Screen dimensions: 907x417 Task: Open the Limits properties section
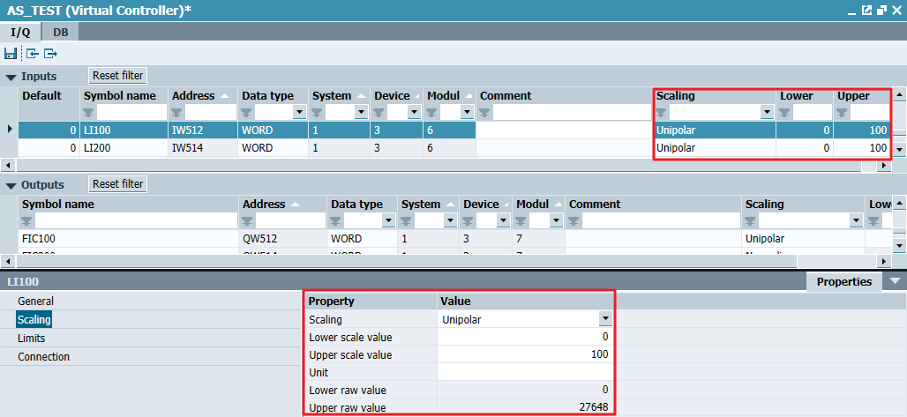[31, 339]
